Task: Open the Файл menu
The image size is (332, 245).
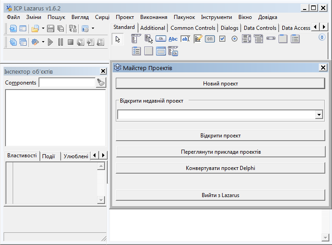Action: point(13,17)
